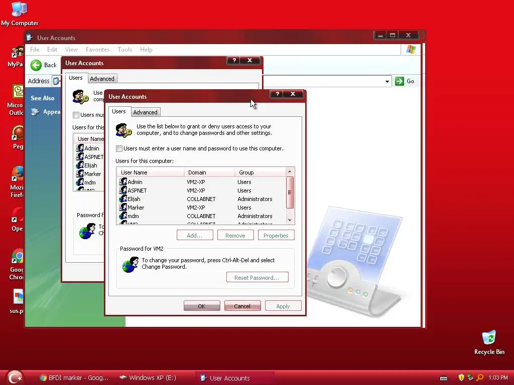Open the View menu

pyautogui.click(x=71, y=50)
